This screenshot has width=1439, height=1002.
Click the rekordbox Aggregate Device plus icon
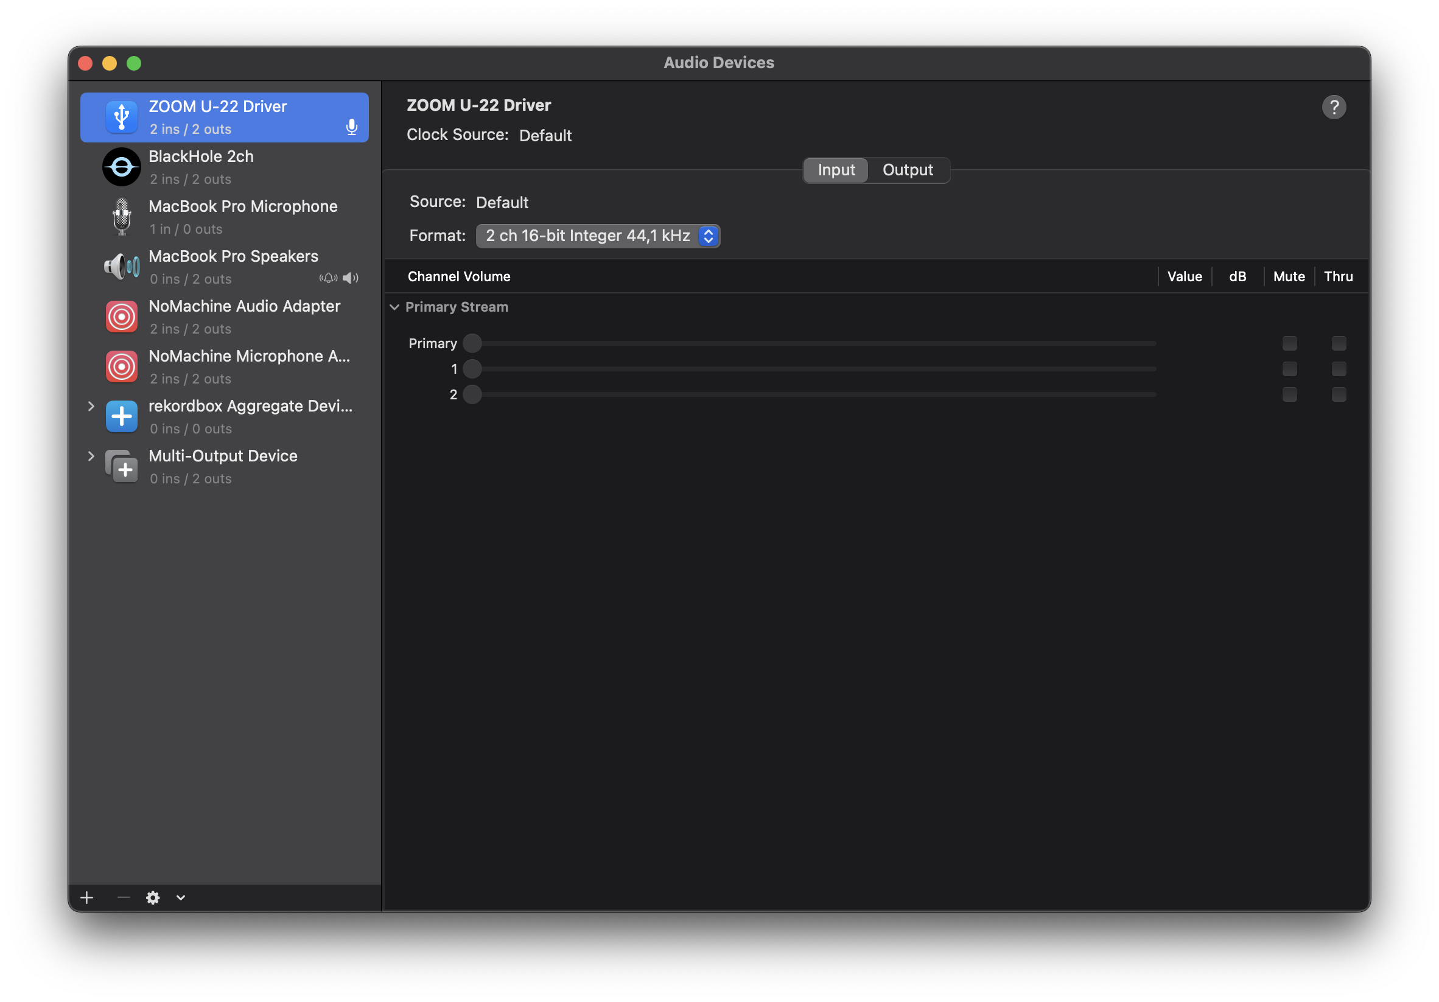click(x=122, y=417)
